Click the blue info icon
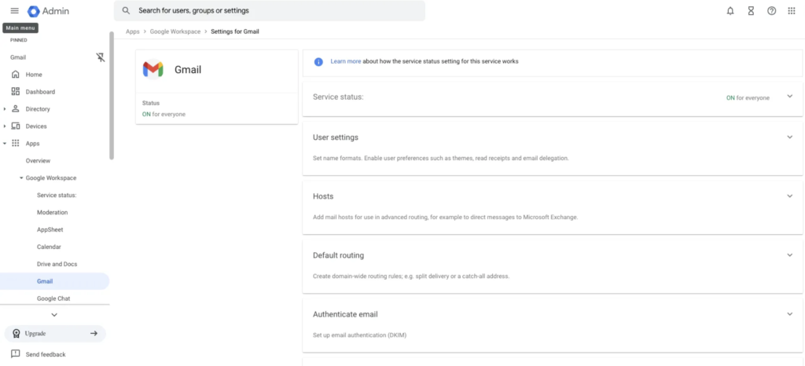This screenshot has width=805, height=366. pyautogui.click(x=318, y=61)
